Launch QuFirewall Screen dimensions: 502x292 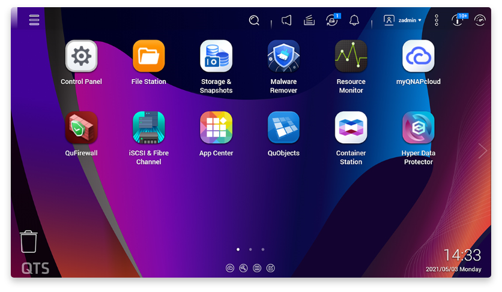pos(81,128)
